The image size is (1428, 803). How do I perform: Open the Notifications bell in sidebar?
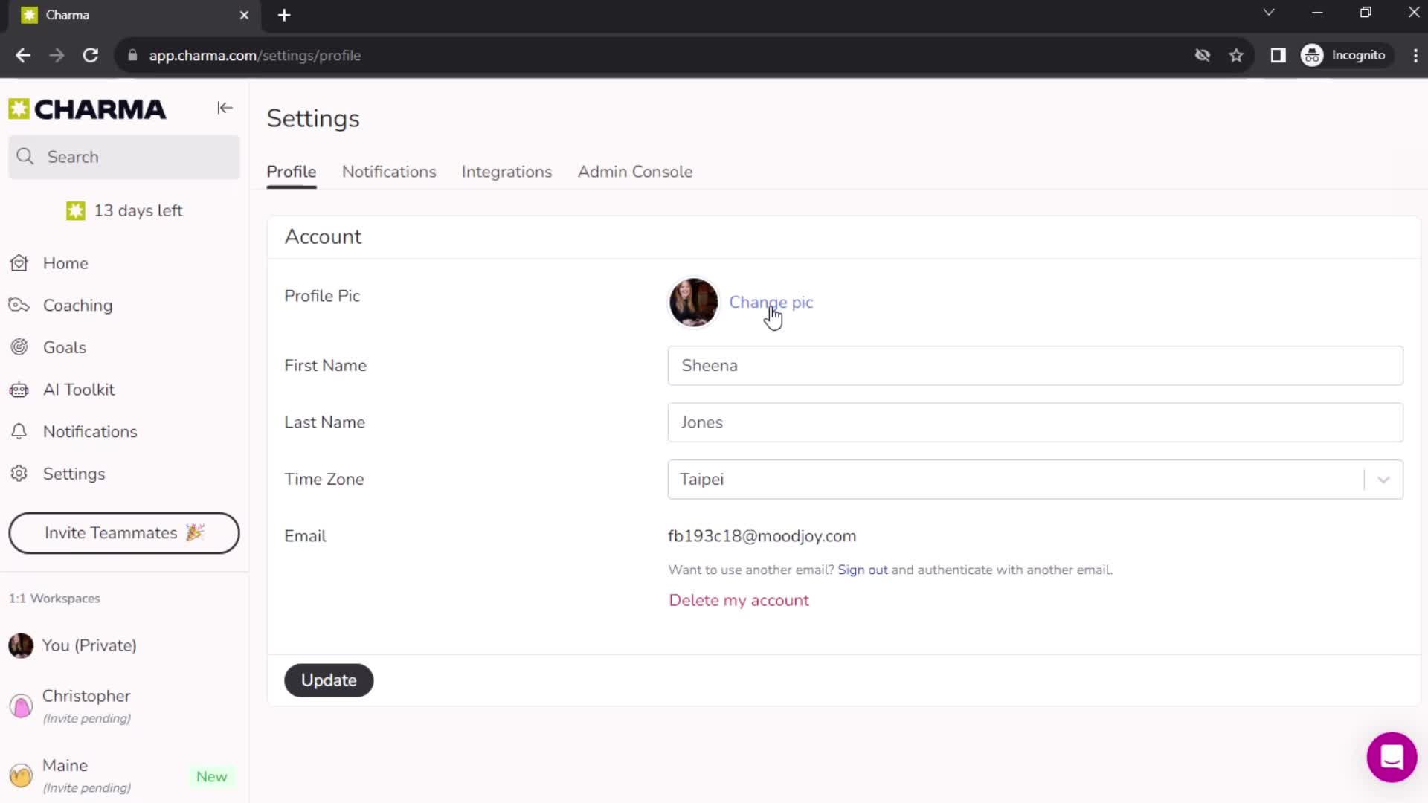pyautogui.click(x=19, y=431)
